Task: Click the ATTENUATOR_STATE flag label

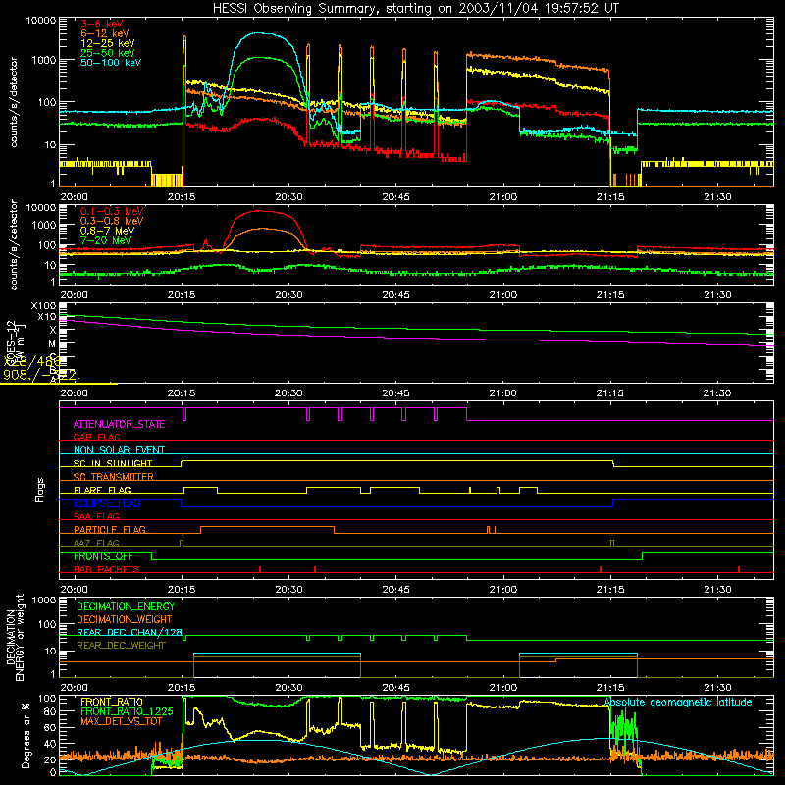Action: 119,424
